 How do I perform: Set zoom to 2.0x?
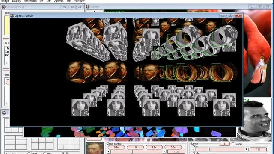coord(173,147)
